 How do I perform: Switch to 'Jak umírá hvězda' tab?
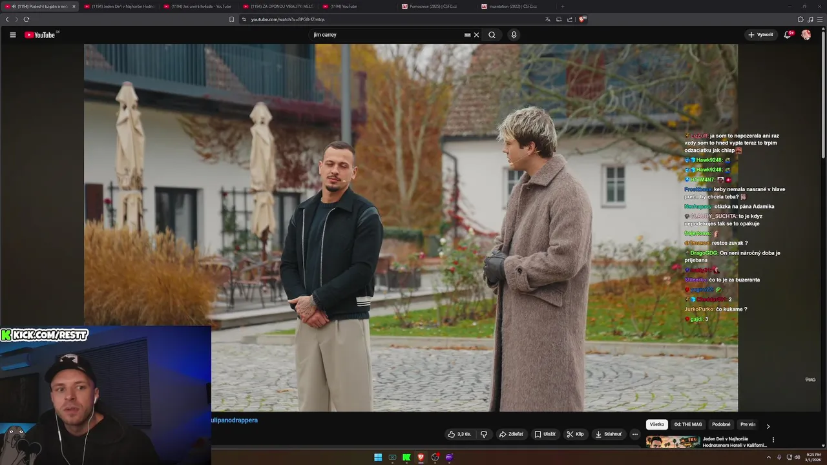click(198, 6)
